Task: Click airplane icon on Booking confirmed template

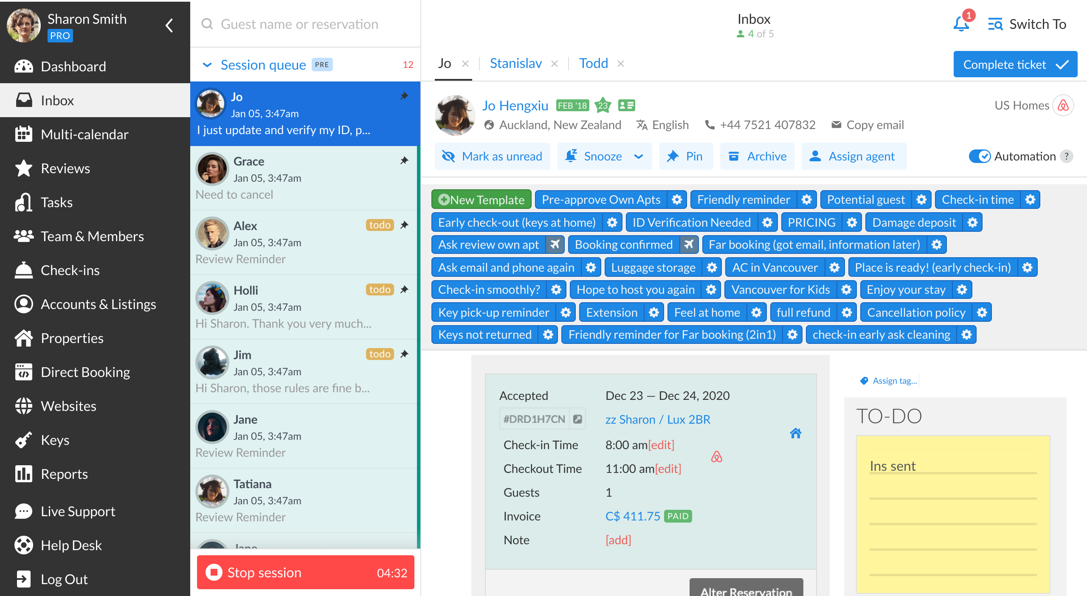Action: click(x=689, y=245)
